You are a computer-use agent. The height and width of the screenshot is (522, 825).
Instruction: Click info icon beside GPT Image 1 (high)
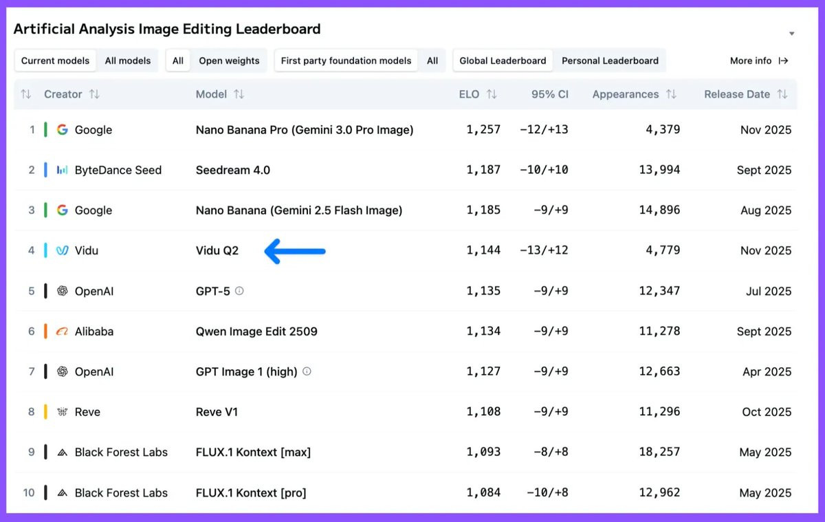[307, 371]
